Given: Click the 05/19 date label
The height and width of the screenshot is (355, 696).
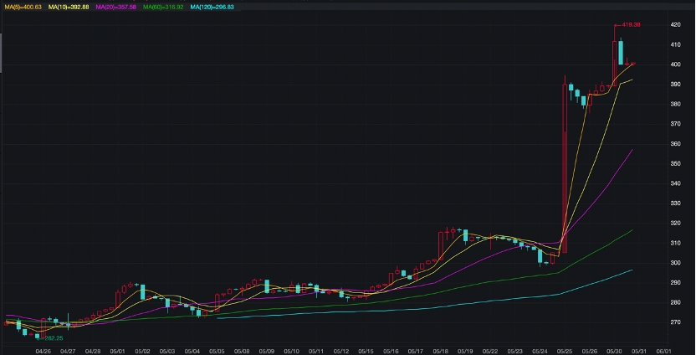Looking at the screenshot, I should [465, 351].
